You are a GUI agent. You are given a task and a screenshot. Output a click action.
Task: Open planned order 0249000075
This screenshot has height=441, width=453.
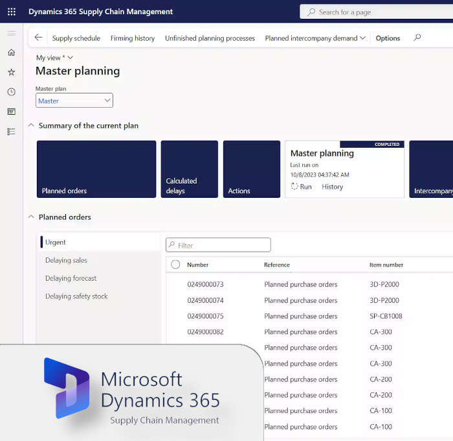click(x=205, y=316)
